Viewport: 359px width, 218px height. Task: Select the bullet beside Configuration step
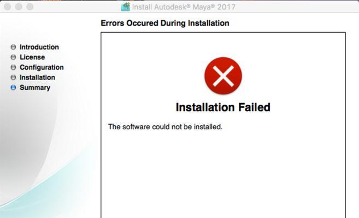(13, 68)
